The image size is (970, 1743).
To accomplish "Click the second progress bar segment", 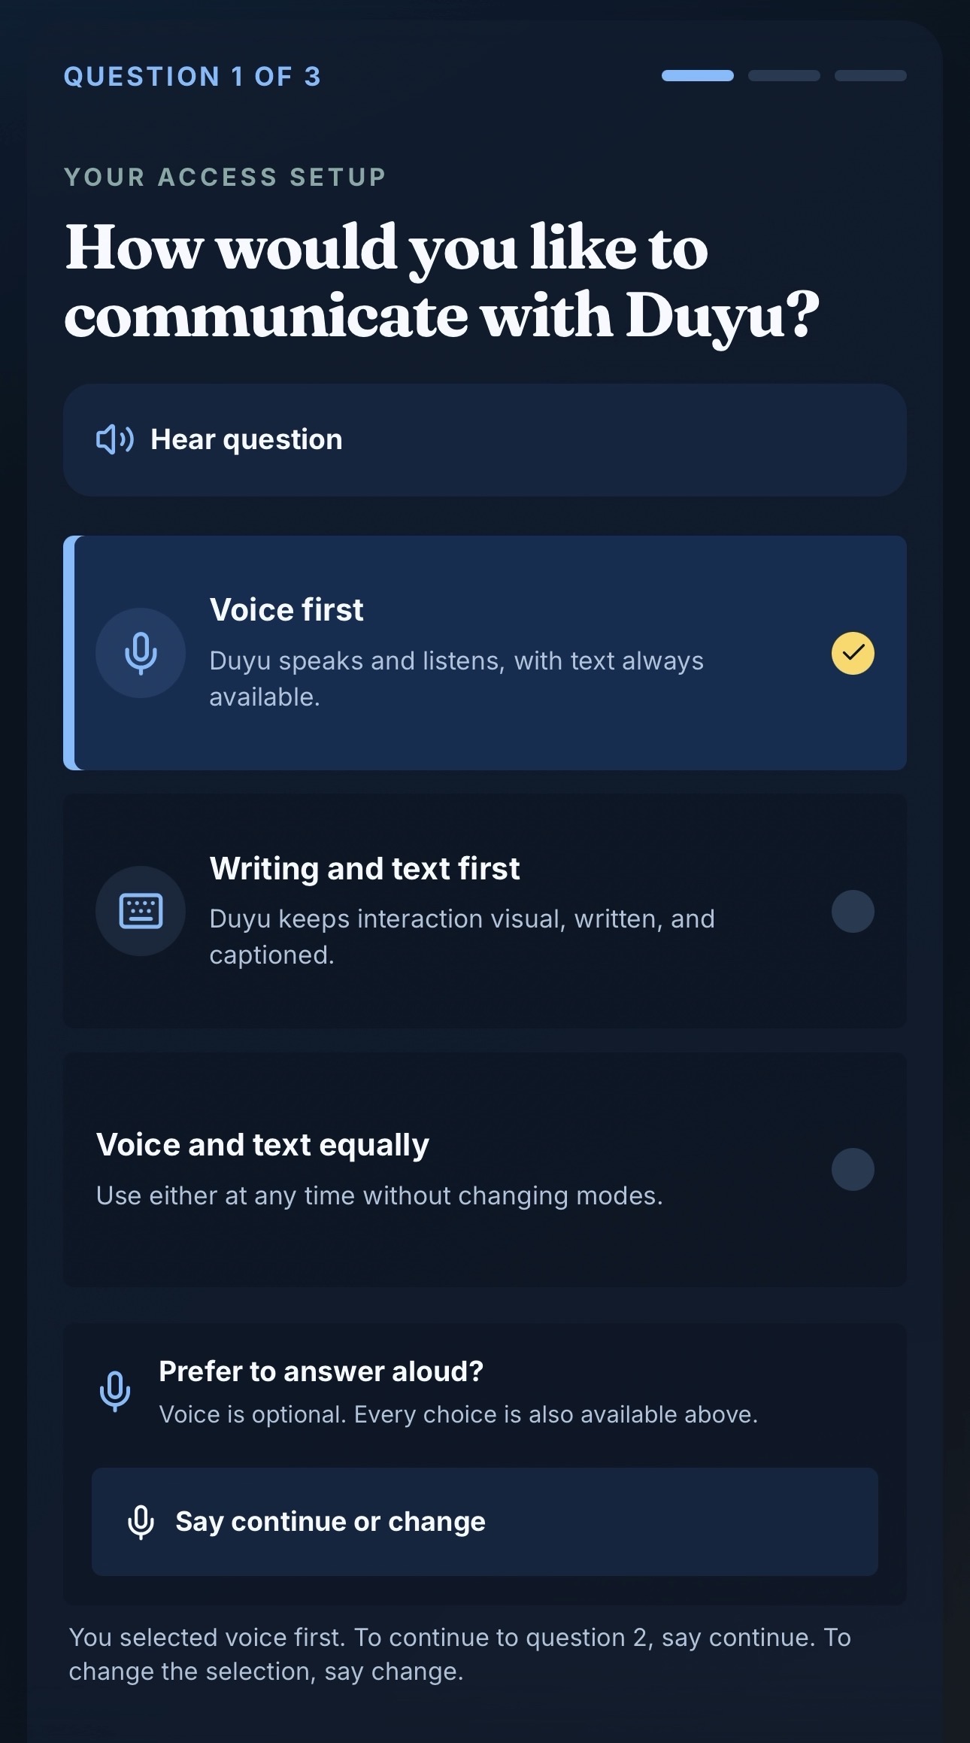I will pyautogui.click(x=784, y=75).
